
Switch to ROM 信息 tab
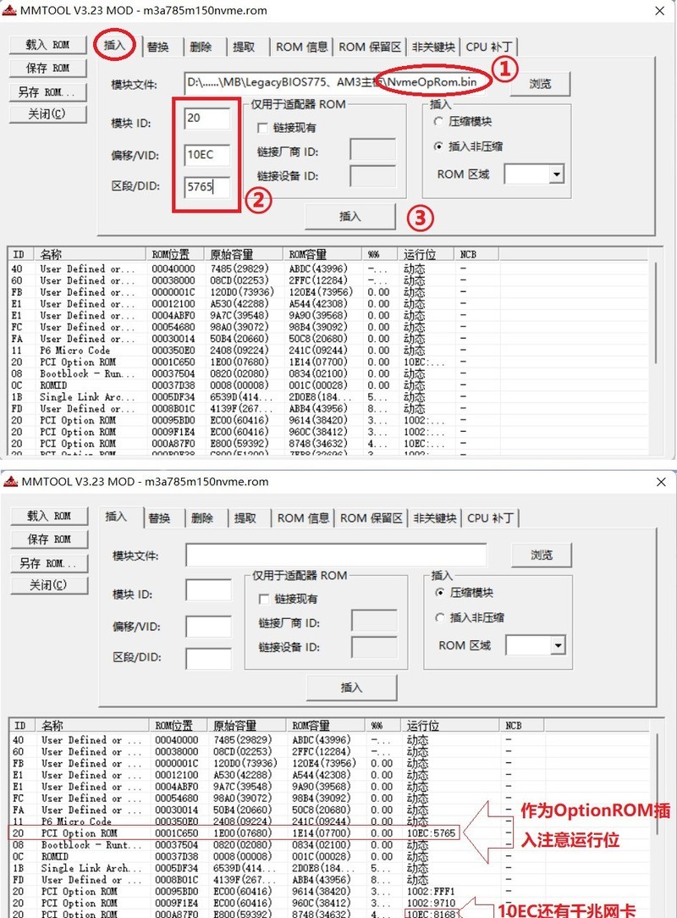point(300,47)
